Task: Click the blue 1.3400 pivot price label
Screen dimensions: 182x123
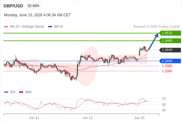Action: coord(170,61)
